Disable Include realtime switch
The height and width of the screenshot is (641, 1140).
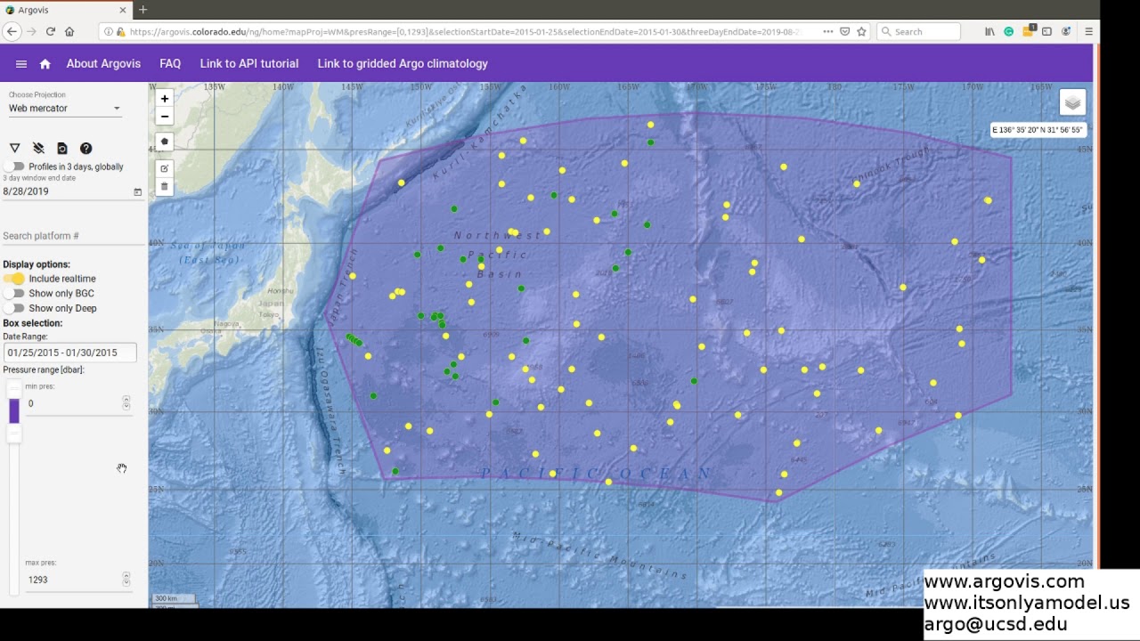pos(13,279)
